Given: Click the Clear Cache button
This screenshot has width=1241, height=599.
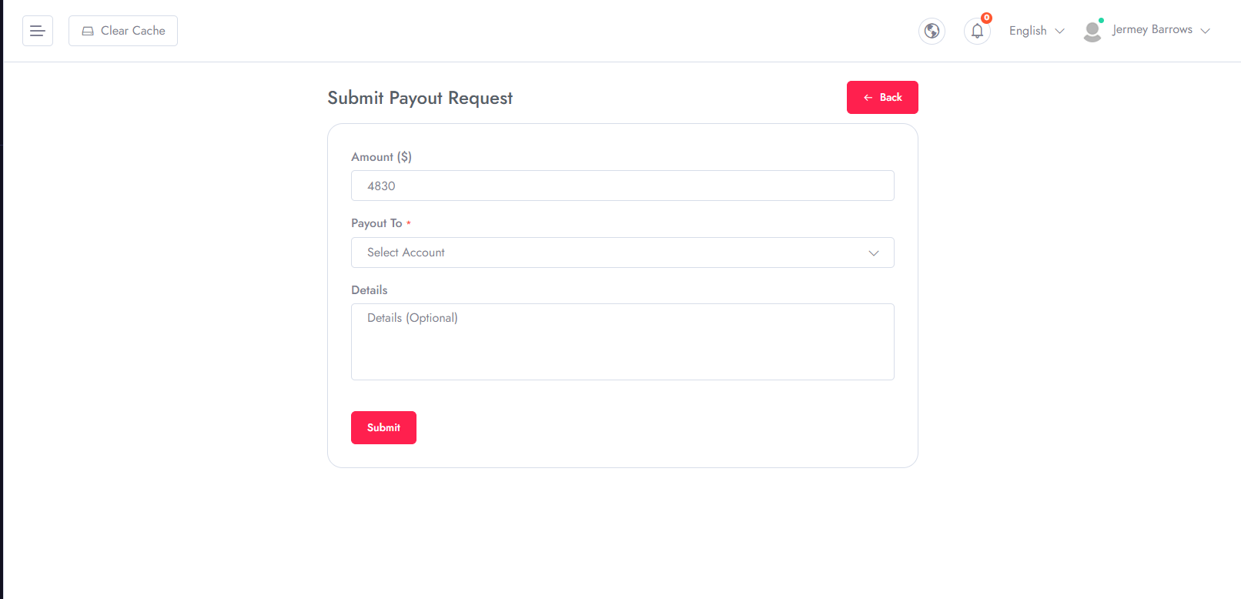Looking at the screenshot, I should click(x=123, y=31).
